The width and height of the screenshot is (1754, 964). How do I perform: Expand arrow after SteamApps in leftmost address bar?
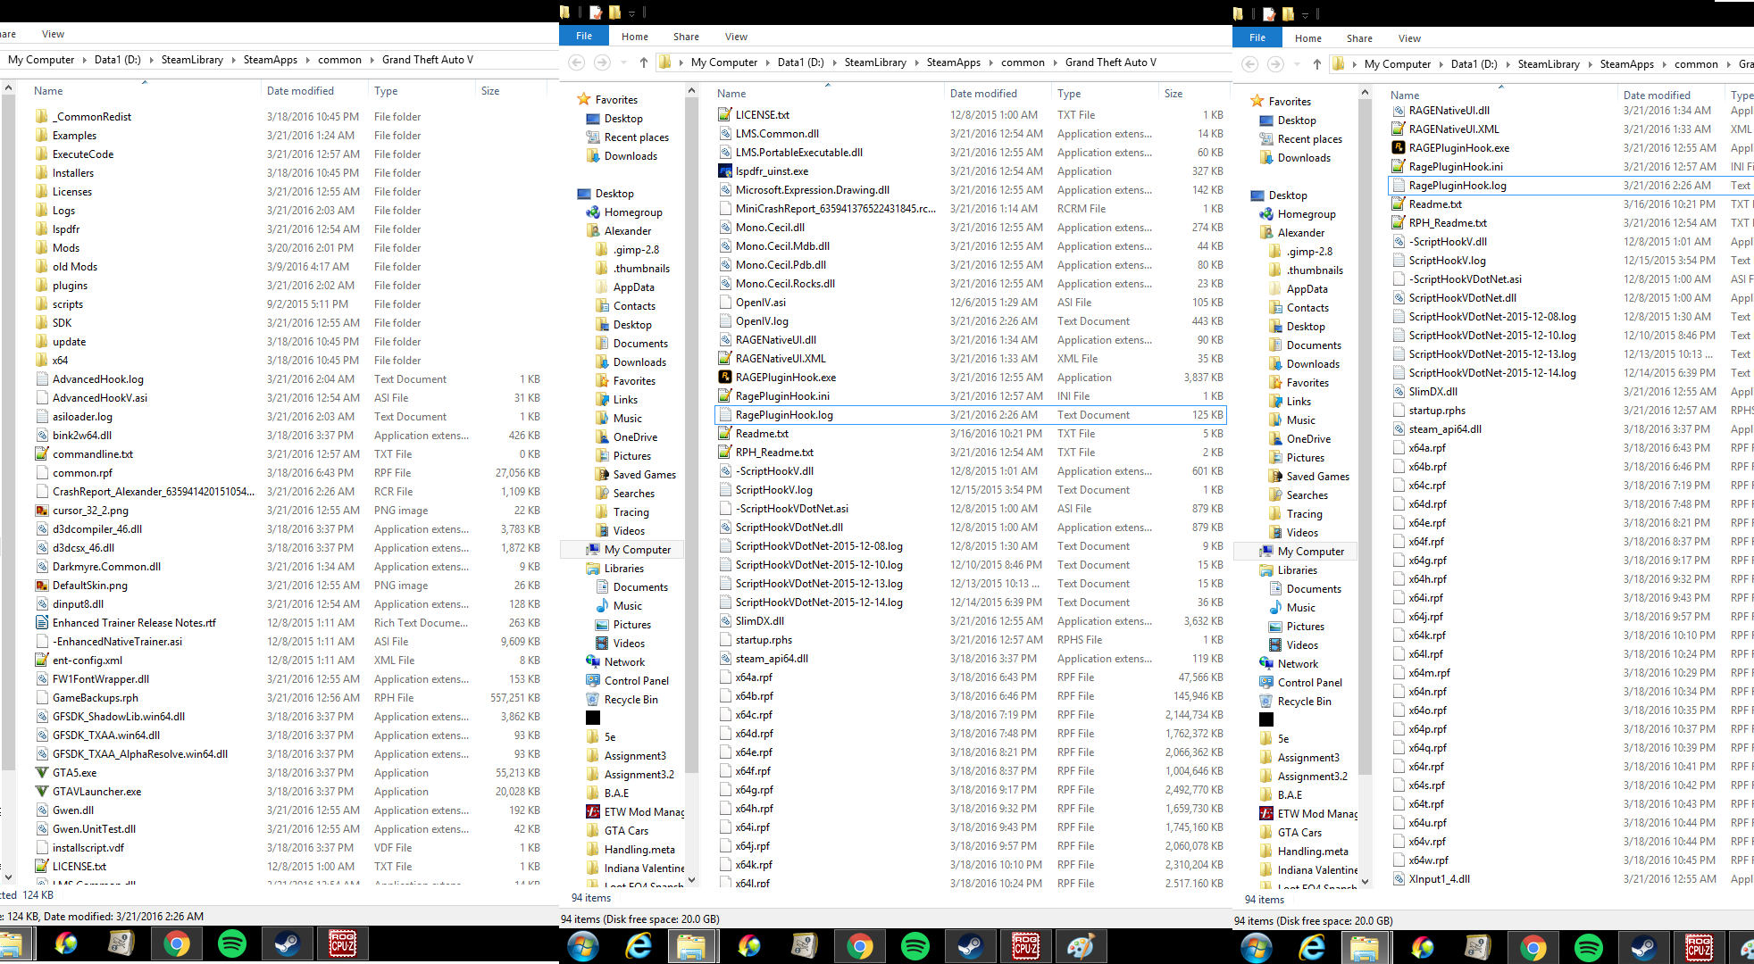[x=309, y=60]
